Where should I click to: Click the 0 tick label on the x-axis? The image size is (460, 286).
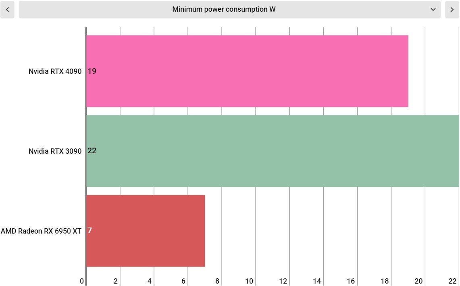[82, 281]
